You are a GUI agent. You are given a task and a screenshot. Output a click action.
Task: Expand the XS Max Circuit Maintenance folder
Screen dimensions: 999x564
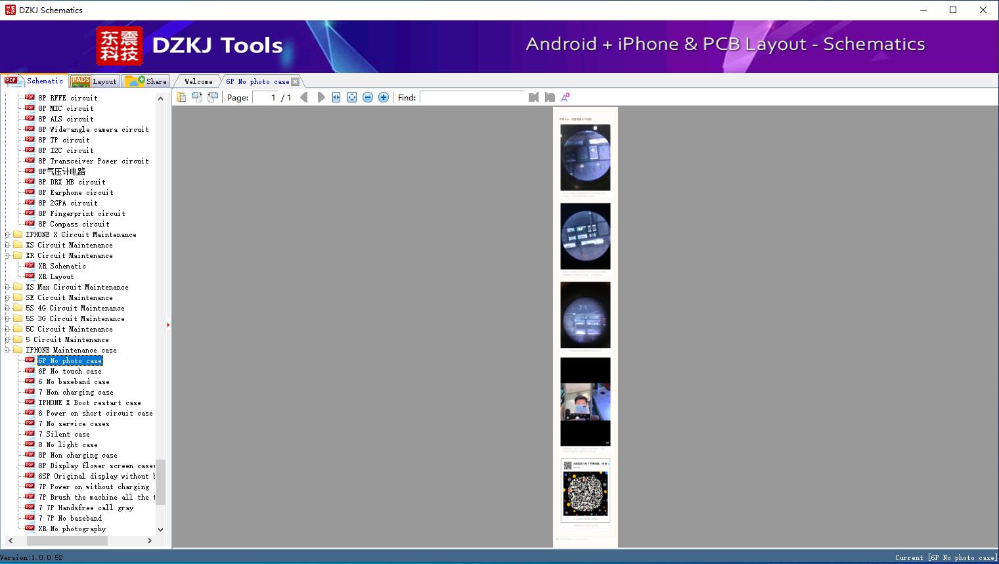(7, 287)
